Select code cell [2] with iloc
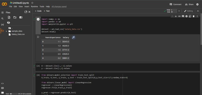This screenshot has height=95, width=202. click(x=118, y=67)
